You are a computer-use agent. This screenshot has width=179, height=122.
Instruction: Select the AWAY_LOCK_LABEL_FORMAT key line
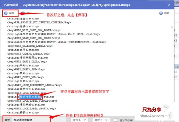(32, 101)
